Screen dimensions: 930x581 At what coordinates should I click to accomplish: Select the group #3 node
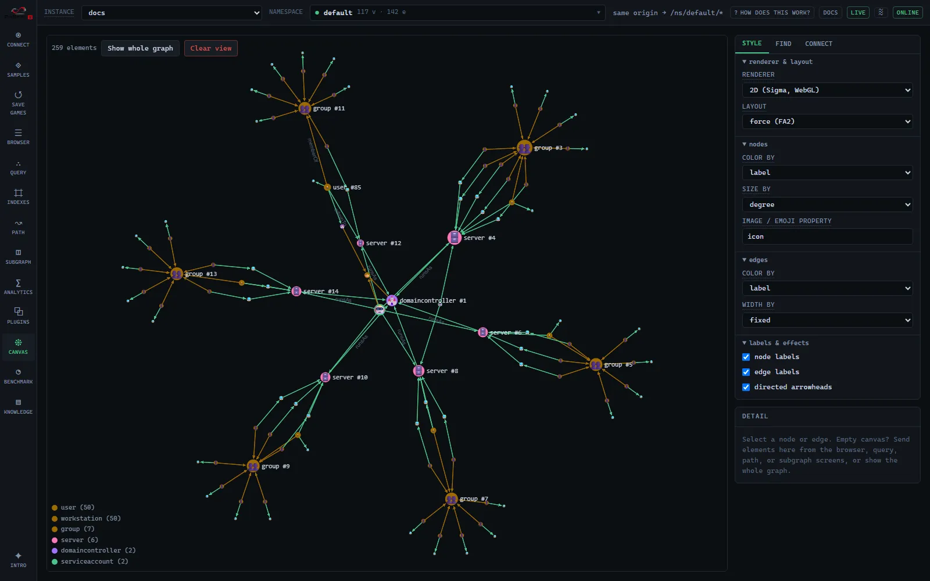pos(524,148)
